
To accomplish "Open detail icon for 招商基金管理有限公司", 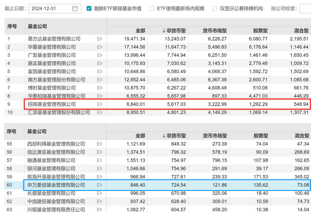I will pyautogui.click(x=100, y=104).
